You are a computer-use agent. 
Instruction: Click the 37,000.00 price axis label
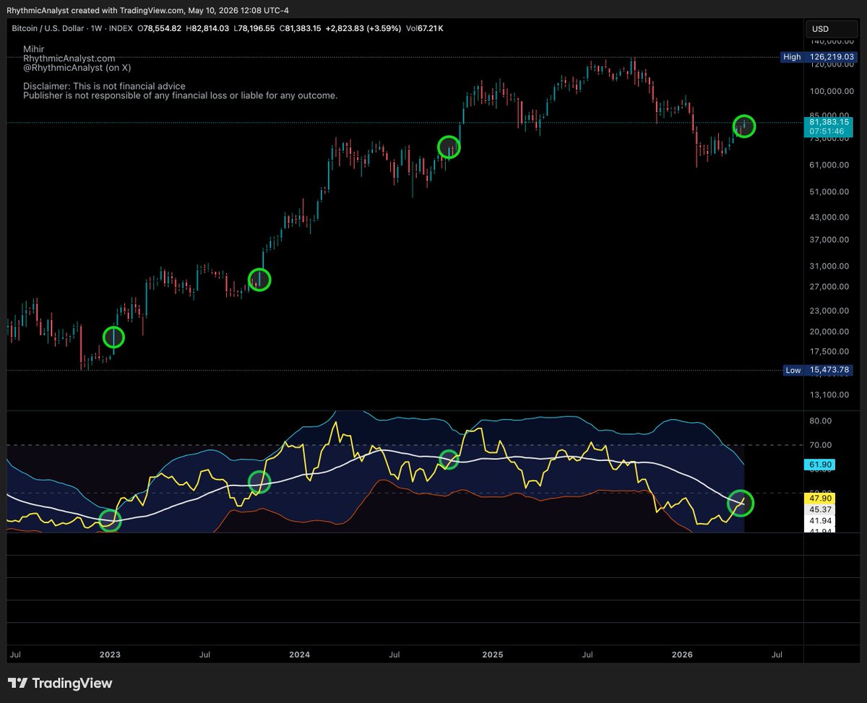(x=831, y=239)
